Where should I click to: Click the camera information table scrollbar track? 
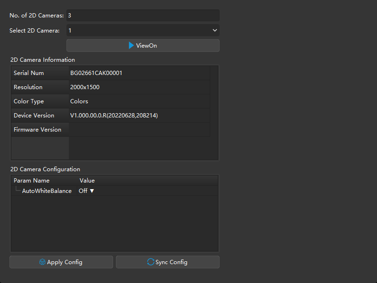coord(214,113)
